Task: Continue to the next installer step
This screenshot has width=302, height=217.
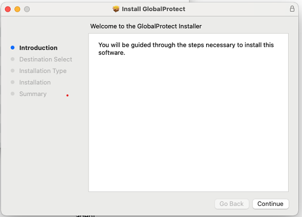Action: [x=271, y=204]
